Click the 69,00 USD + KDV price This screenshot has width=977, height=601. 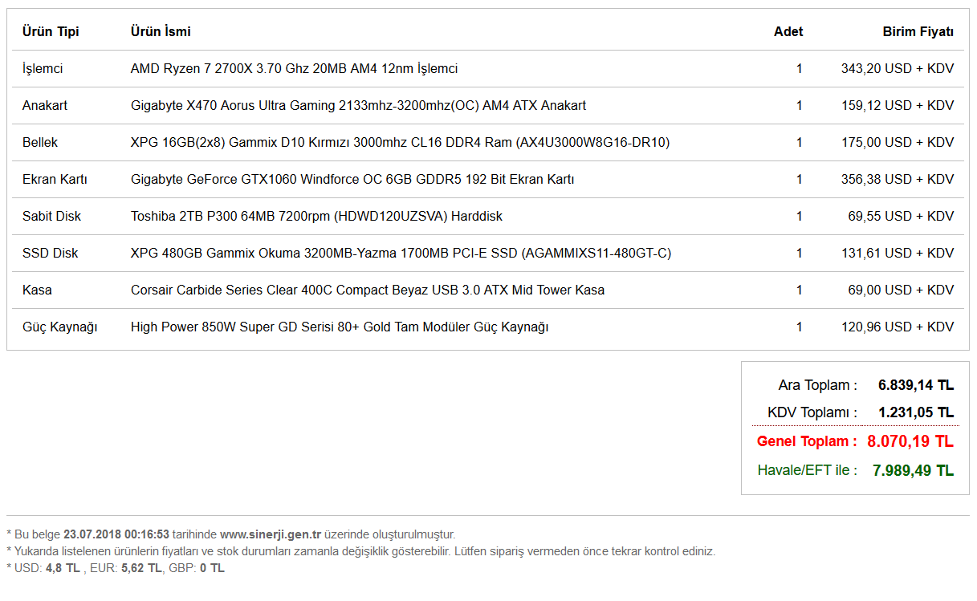click(902, 290)
